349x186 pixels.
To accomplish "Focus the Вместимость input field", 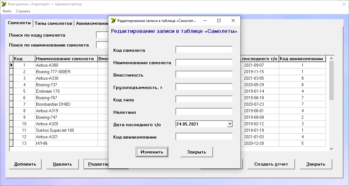I will click(204, 74).
